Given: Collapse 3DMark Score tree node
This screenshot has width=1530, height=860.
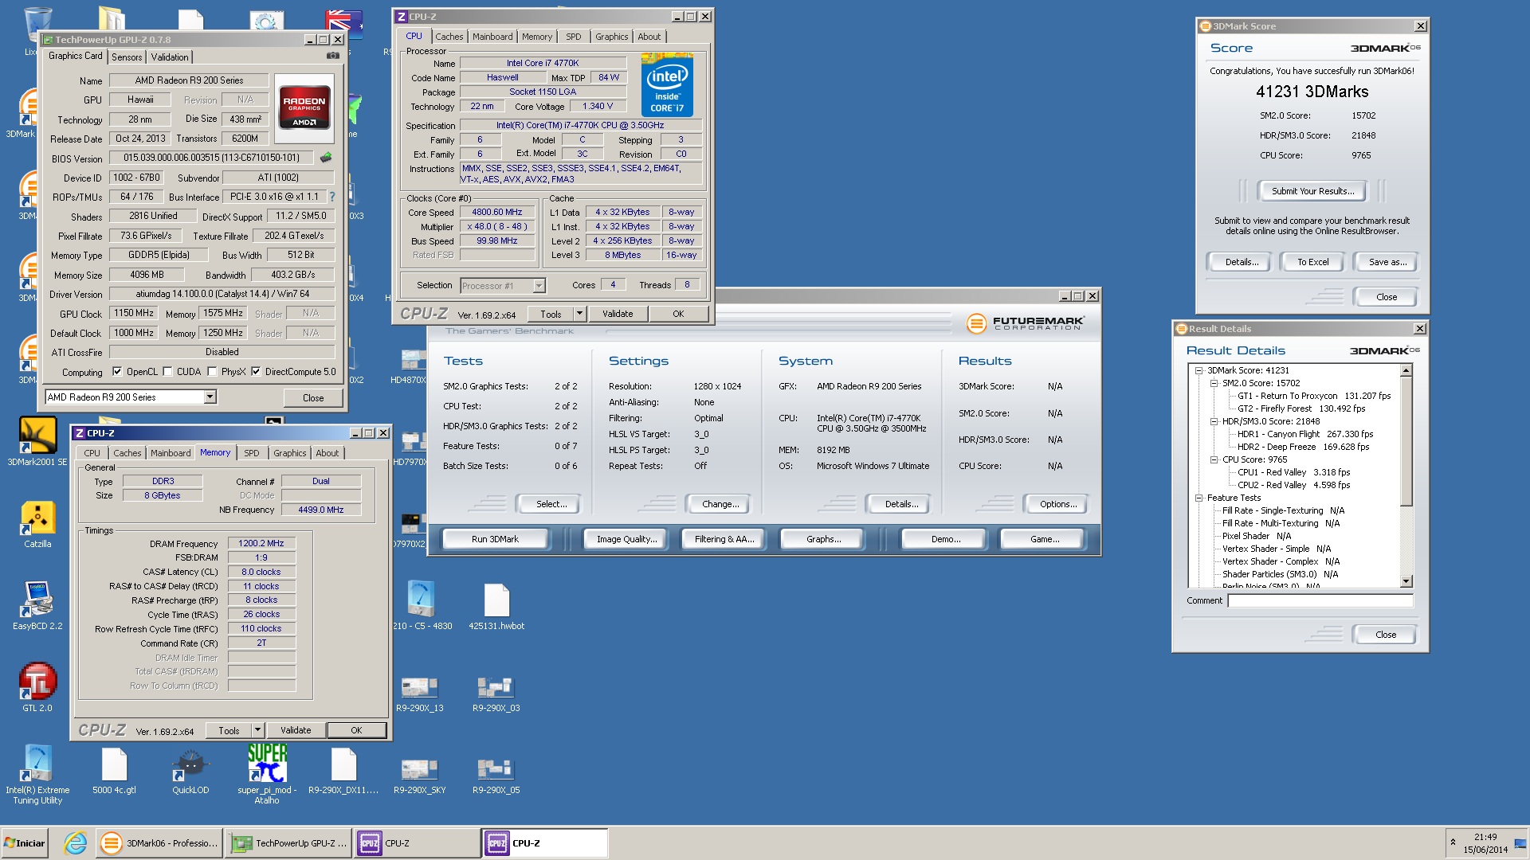Looking at the screenshot, I should click(x=1198, y=370).
